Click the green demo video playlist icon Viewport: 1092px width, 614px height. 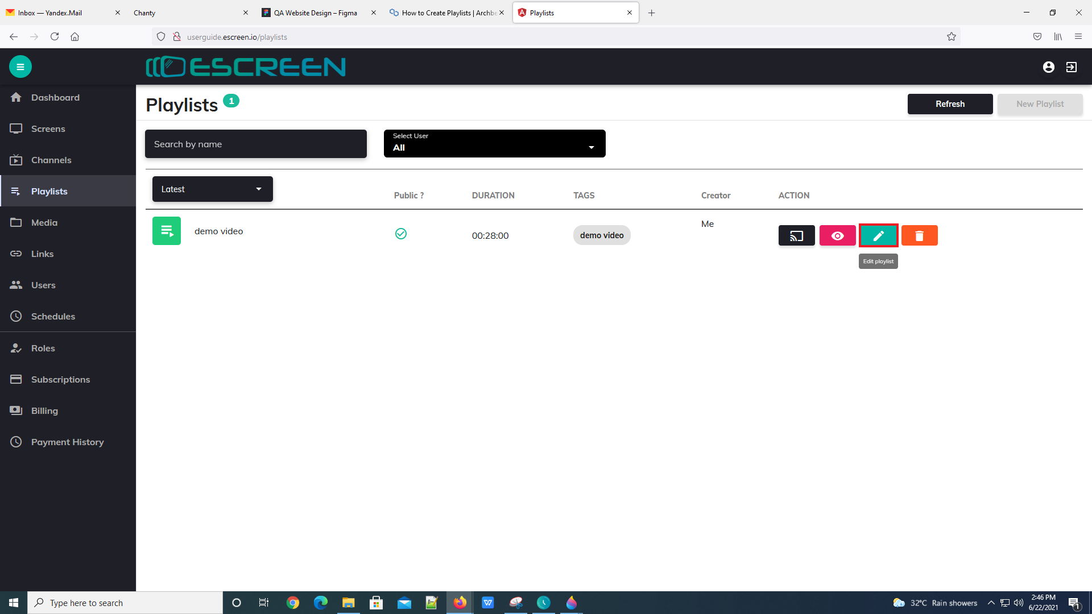coord(167,231)
